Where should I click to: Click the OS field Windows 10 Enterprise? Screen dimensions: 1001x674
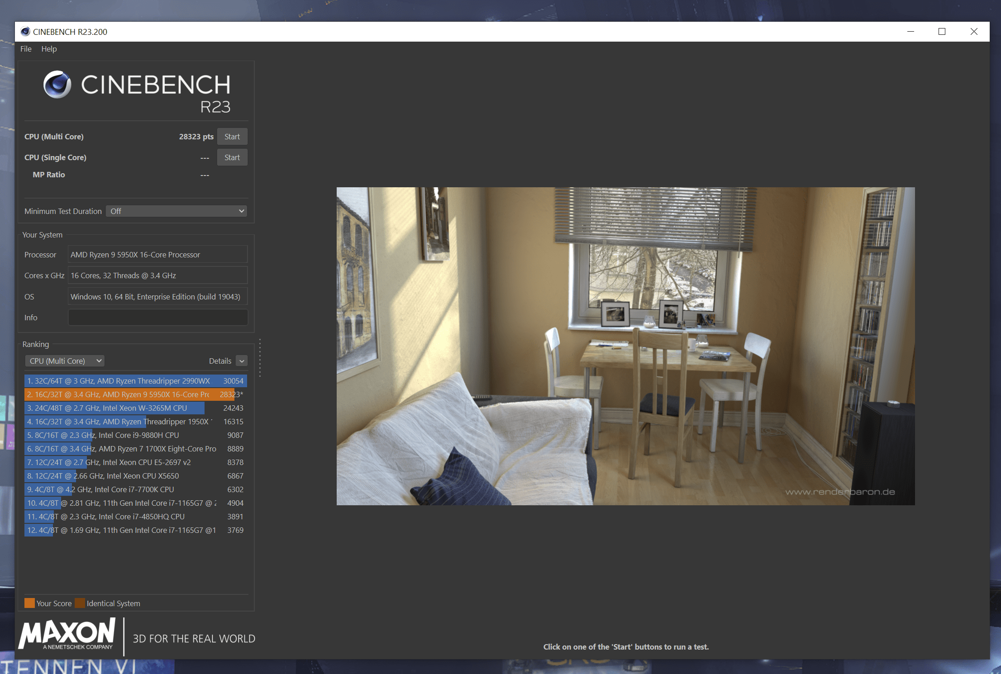(158, 297)
